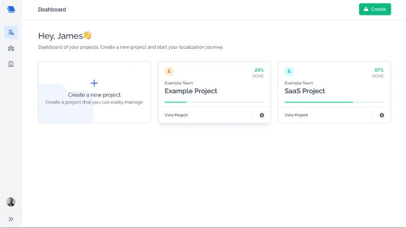The width and height of the screenshot is (406, 228).
Task: Open the translations icon in the sidebar
Action: click(11, 32)
